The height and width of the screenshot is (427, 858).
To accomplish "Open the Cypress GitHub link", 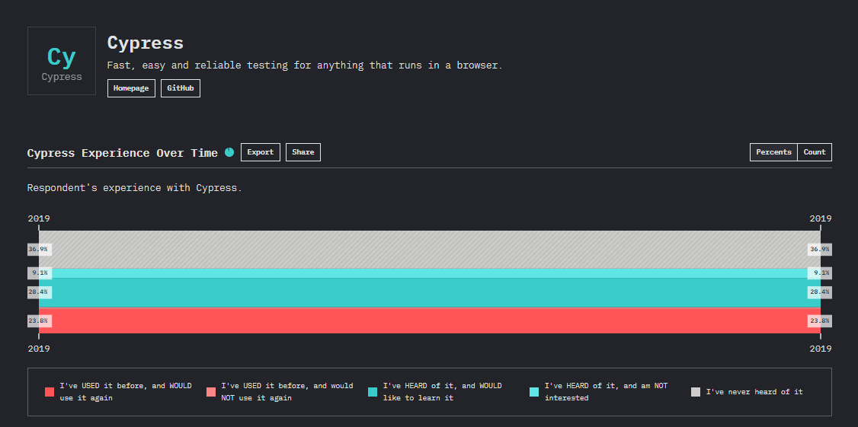I will (181, 88).
